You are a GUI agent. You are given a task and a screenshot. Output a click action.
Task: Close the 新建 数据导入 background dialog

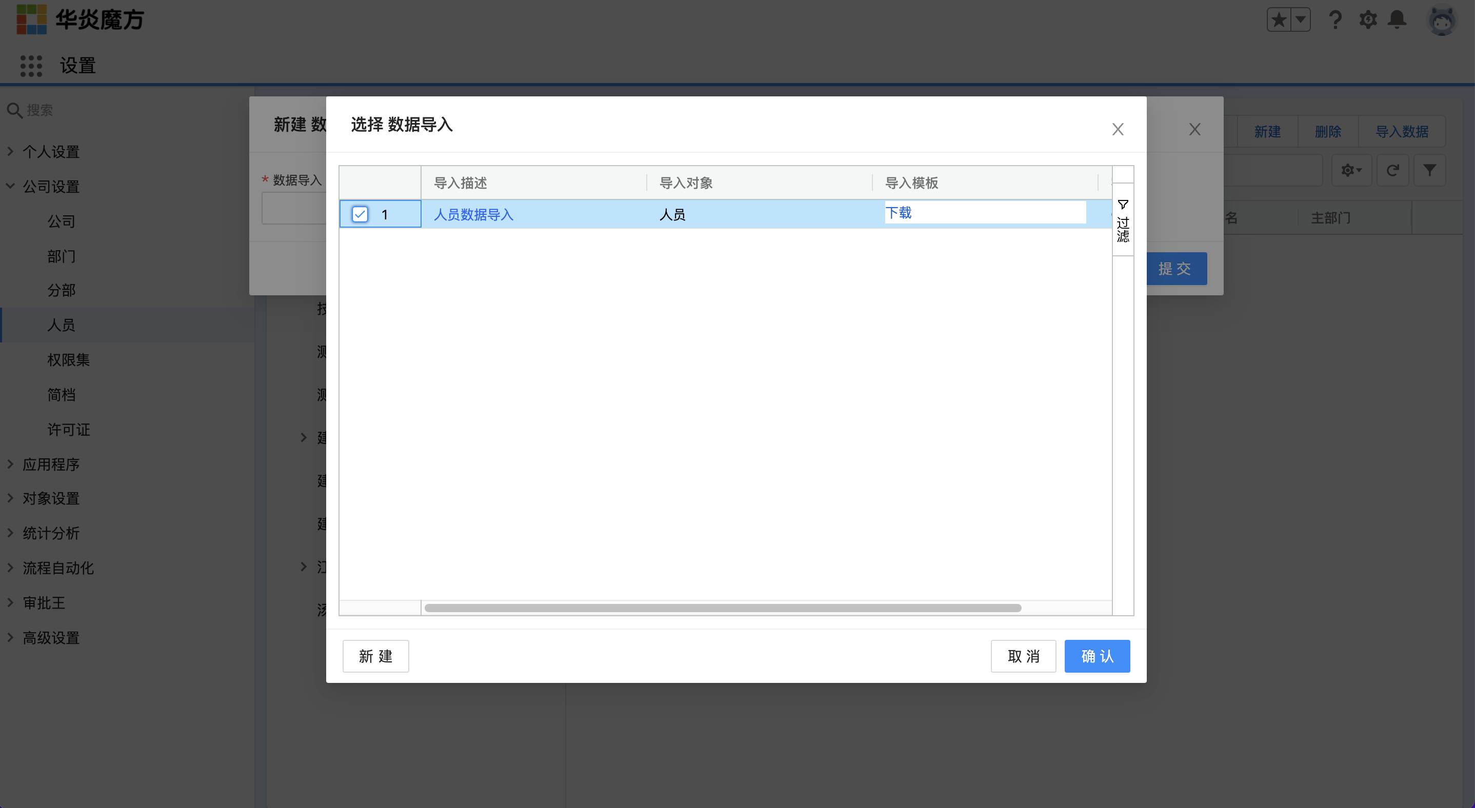(1194, 129)
